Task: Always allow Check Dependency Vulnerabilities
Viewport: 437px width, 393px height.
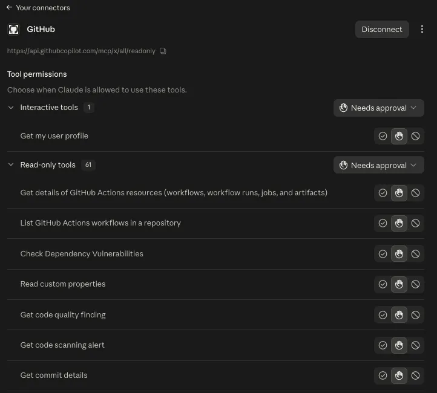Action: 383,254
